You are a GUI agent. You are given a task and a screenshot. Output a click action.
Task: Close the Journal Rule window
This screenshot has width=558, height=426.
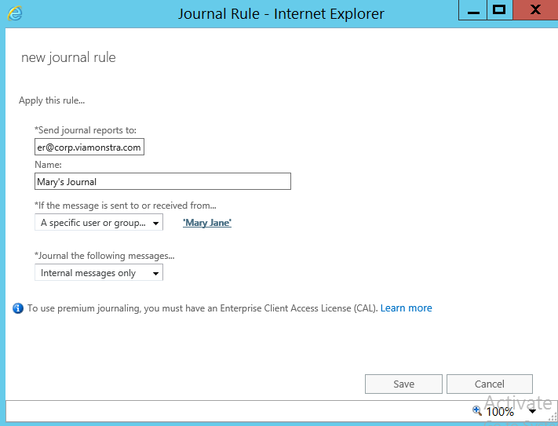click(x=535, y=11)
